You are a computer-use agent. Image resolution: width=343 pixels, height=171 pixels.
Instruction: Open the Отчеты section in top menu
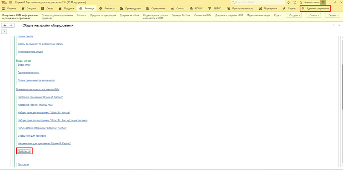click(x=178, y=9)
